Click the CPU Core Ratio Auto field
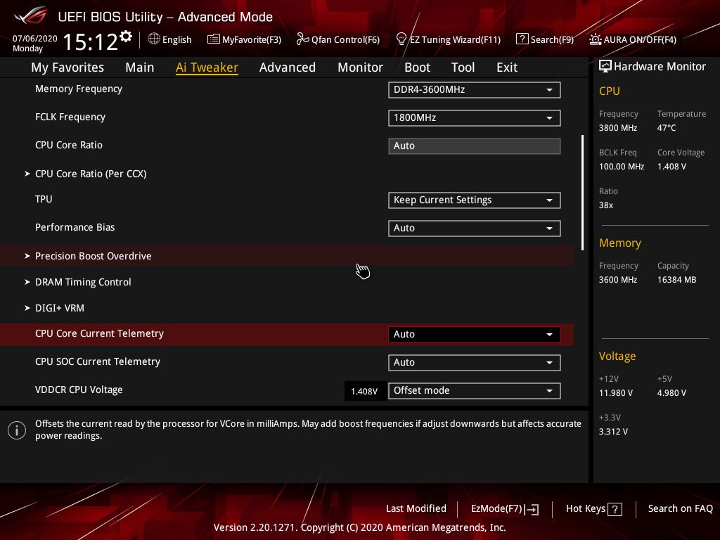 click(475, 146)
